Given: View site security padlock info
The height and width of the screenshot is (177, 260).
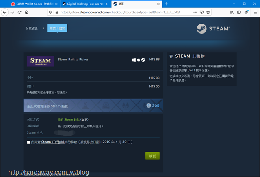Looking at the screenshot, I should (x=57, y=12).
